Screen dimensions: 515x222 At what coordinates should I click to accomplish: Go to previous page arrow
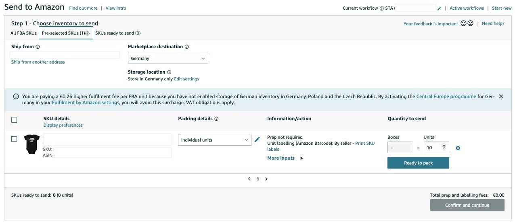[x=249, y=179]
